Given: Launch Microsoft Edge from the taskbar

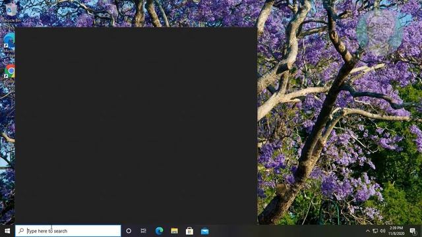Looking at the screenshot, I should [x=159, y=231].
